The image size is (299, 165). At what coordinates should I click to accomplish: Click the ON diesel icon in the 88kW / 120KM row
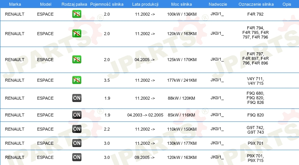(76, 98)
